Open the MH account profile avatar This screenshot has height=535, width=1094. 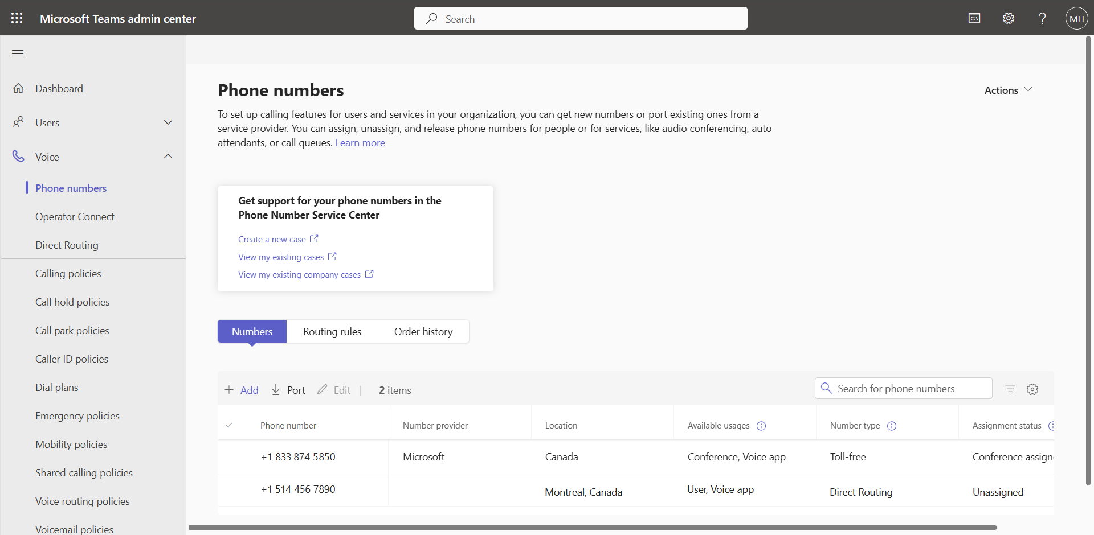1076,18
